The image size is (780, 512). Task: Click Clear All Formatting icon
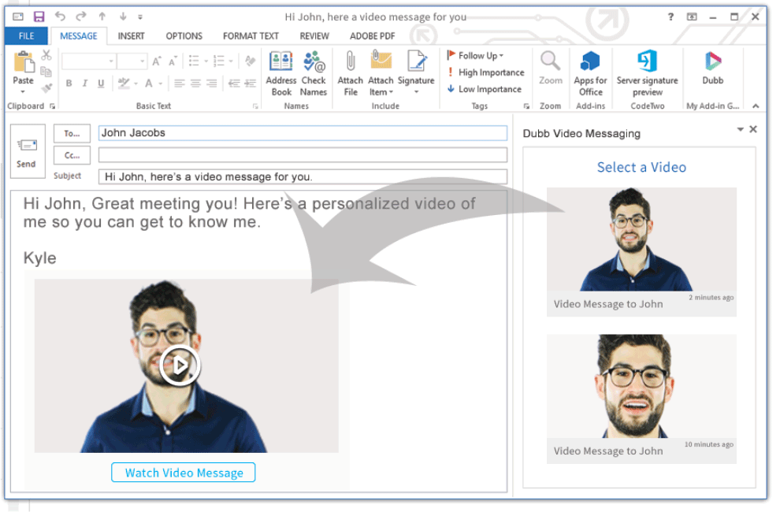point(251,61)
